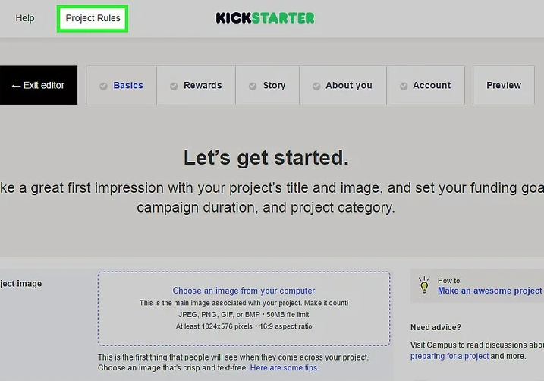Click the Preview button
This screenshot has height=381, width=544.
(x=504, y=85)
